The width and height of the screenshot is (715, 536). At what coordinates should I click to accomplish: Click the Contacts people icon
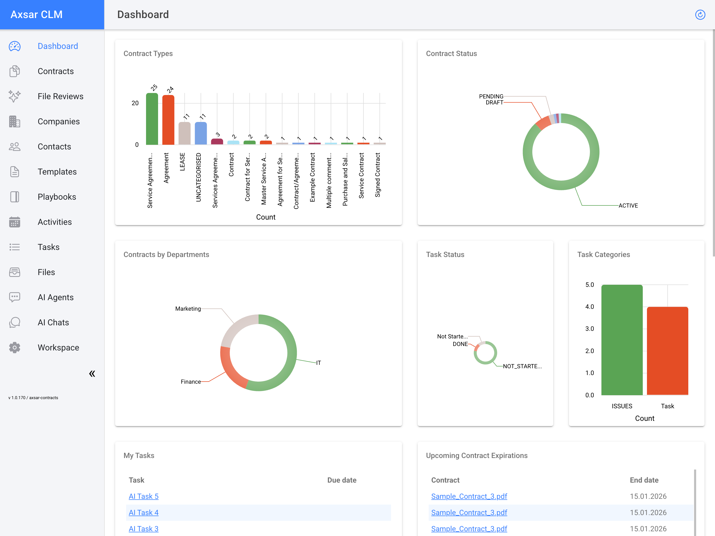(15, 147)
